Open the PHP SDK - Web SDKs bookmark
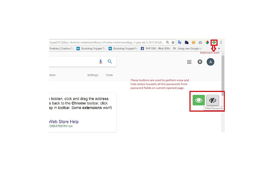274x171 pixels. click(155, 48)
